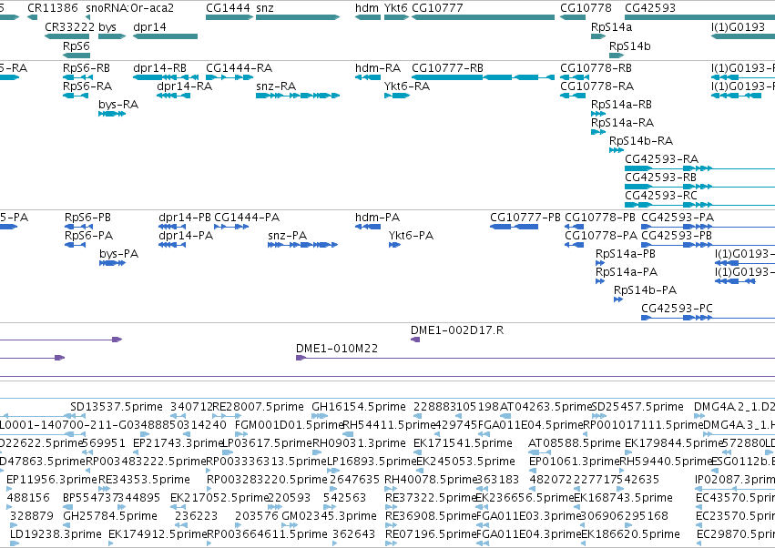Click the CG10778-PB protein feature
Viewport: 775px width, 548px height.
pyautogui.click(x=575, y=227)
